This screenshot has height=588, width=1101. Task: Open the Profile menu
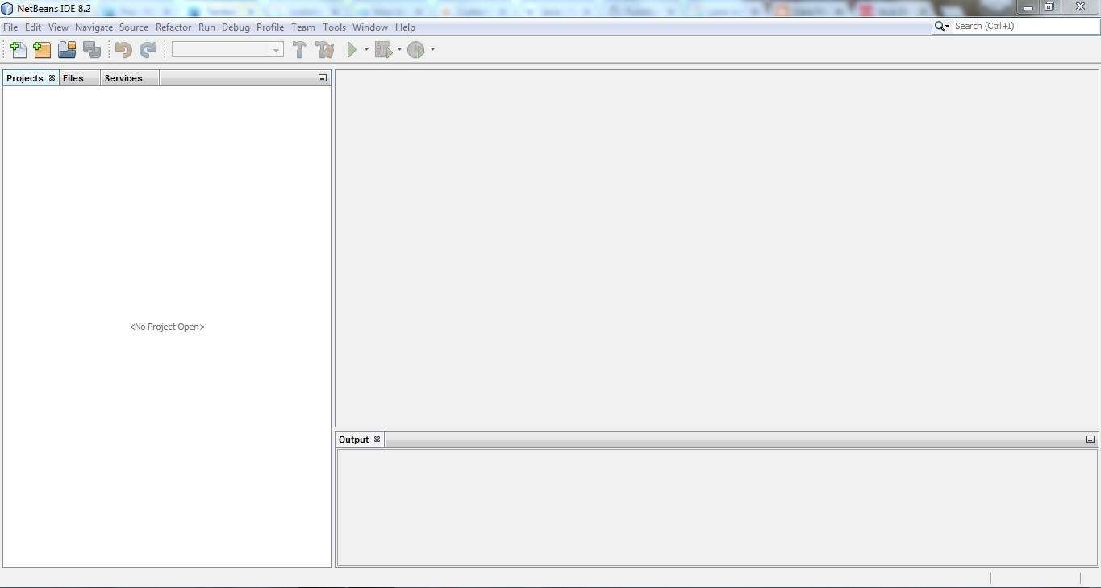pos(270,27)
